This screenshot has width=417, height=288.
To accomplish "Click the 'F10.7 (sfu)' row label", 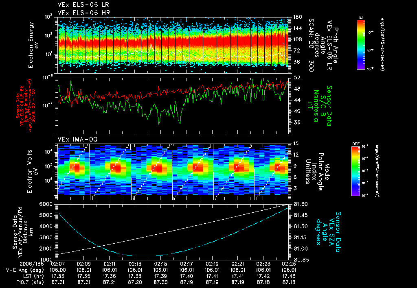I will [30, 282].
